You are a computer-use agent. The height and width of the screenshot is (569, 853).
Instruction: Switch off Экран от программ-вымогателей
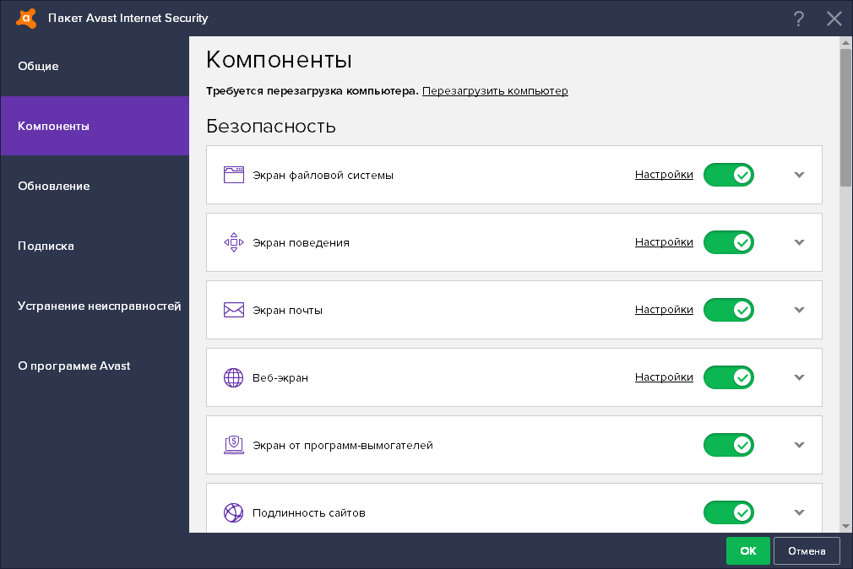pos(728,444)
